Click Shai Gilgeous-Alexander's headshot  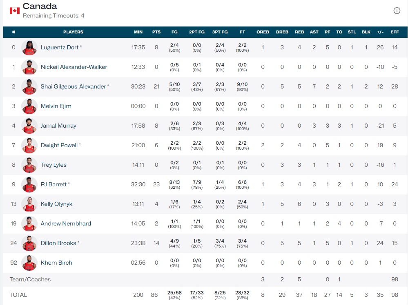(29, 87)
